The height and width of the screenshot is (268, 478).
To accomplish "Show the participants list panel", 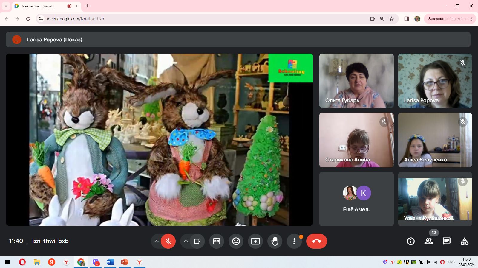I will coord(429,241).
